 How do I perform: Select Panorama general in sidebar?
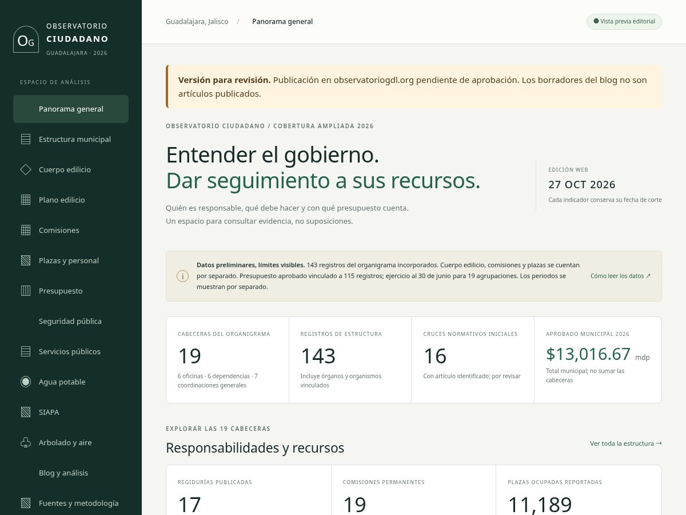pyautogui.click(x=71, y=109)
